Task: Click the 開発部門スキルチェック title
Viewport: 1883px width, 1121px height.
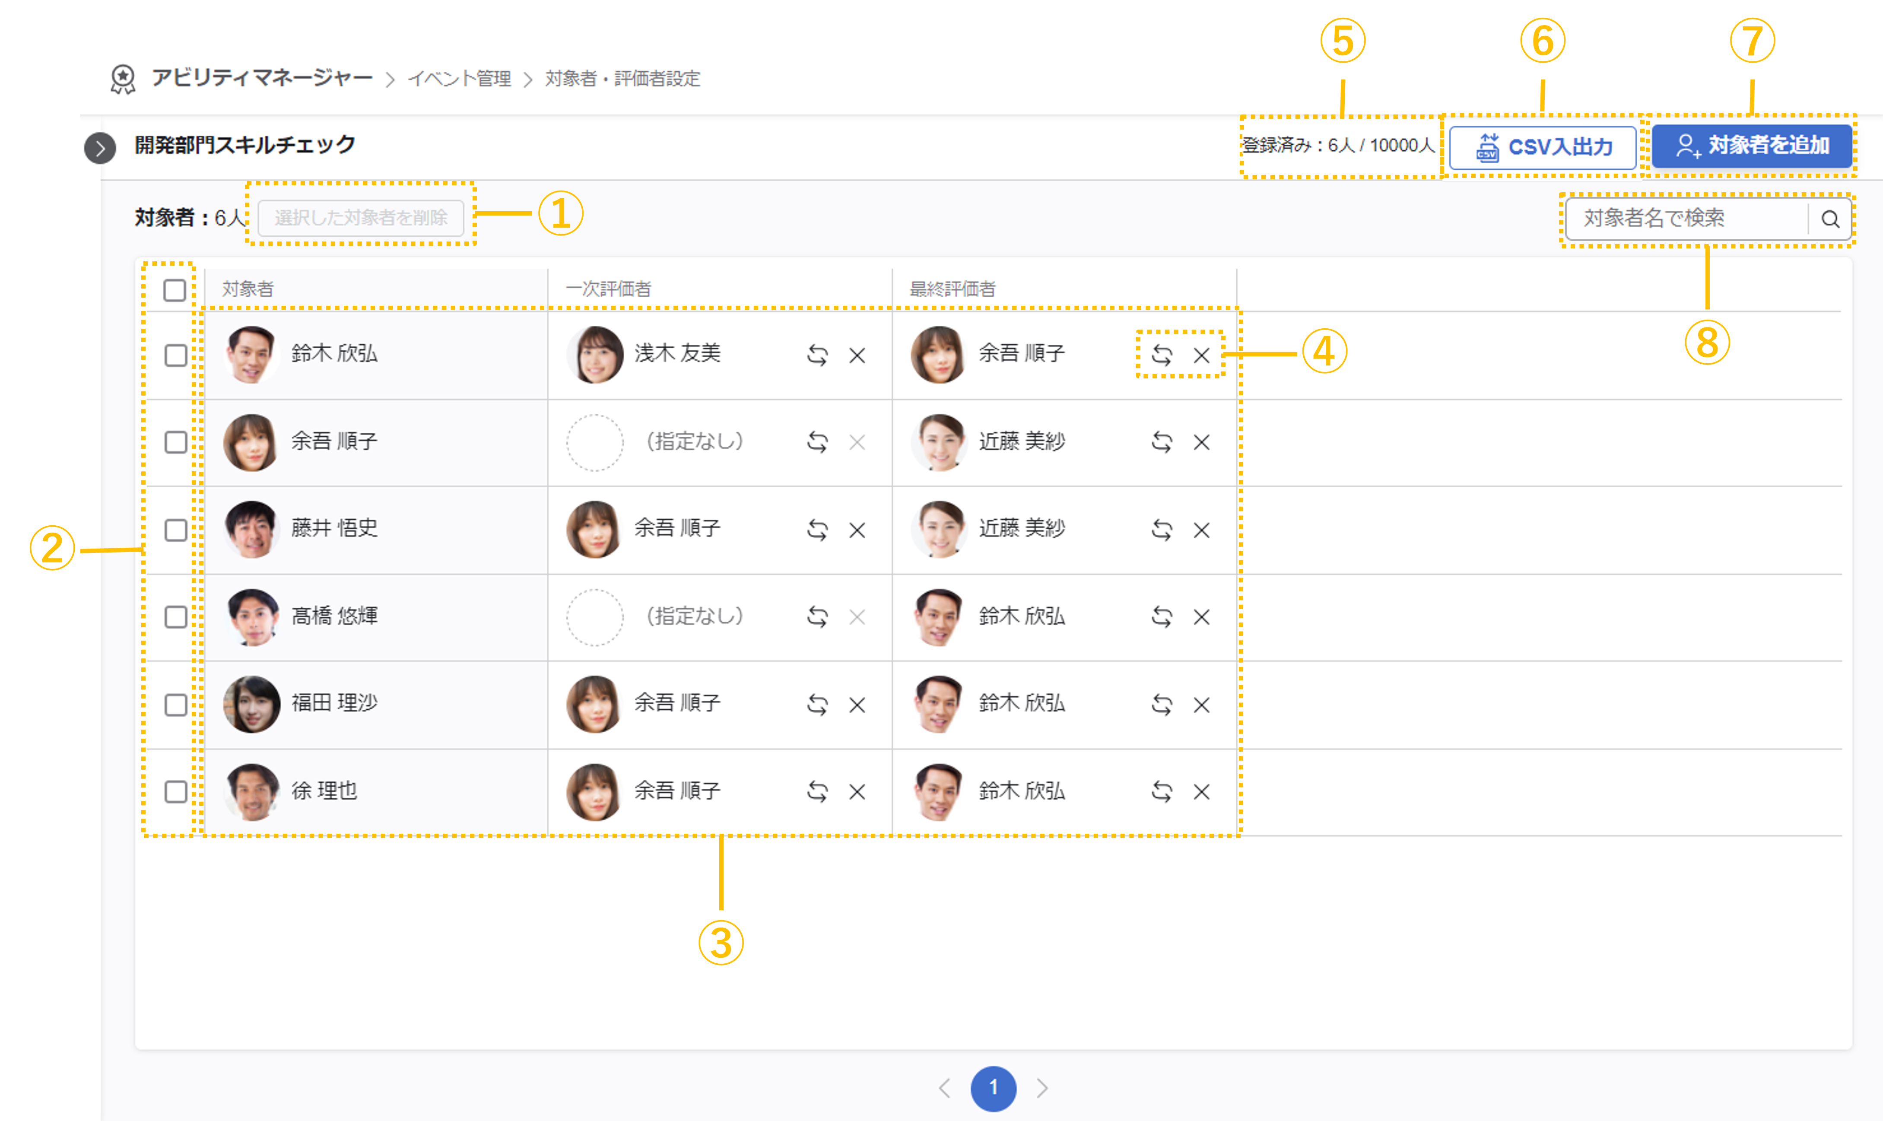Action: click(245, 144)
